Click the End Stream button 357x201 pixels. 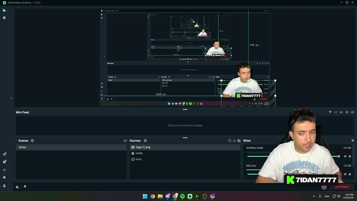(x=342, y=187)
